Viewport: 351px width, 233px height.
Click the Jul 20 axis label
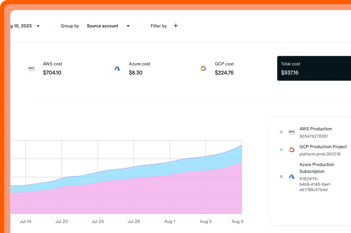click(x=62, y=222)
